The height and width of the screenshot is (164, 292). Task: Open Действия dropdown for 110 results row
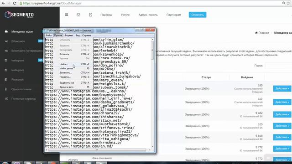tap(282, 102)
